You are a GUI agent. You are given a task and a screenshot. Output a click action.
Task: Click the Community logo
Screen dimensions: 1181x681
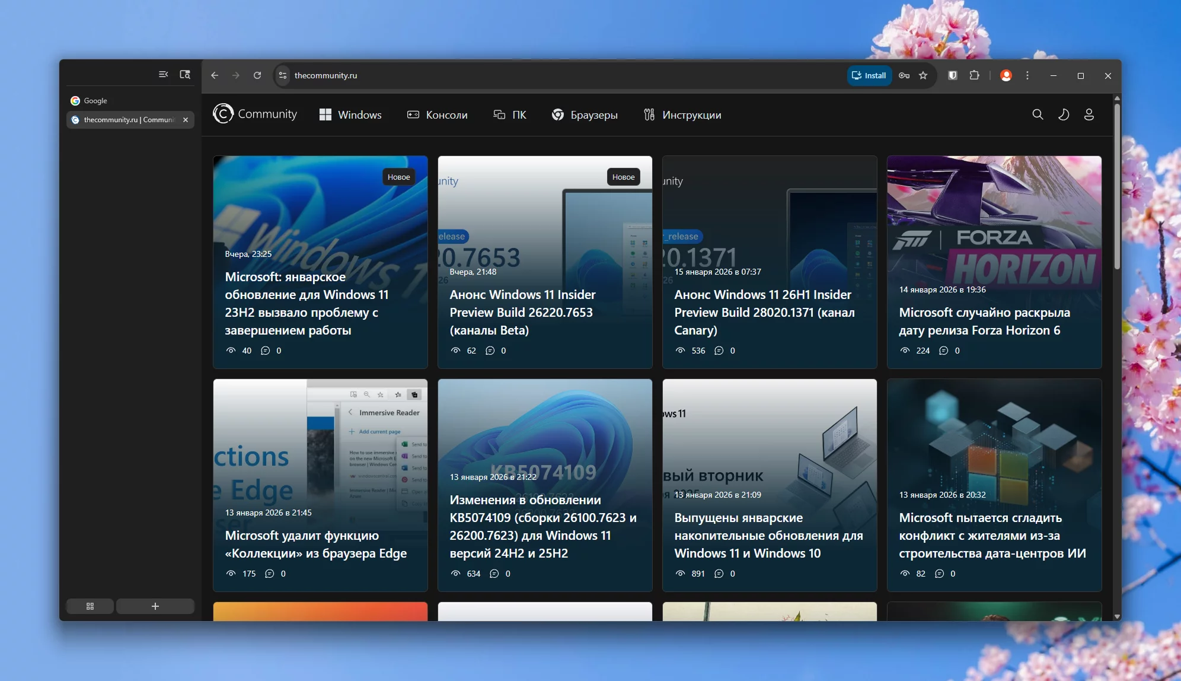click(x=256, y=114)
